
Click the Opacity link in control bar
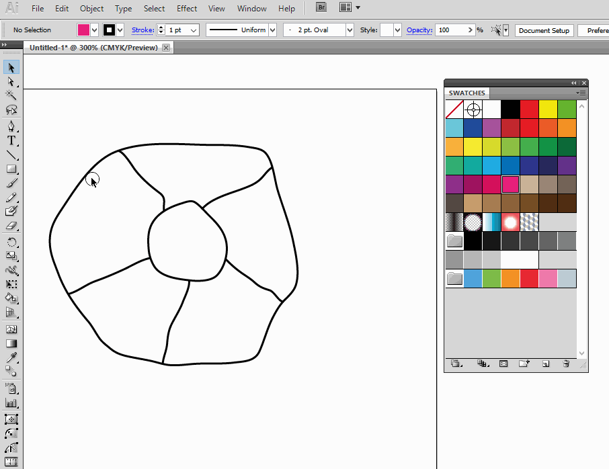point(418,30)
